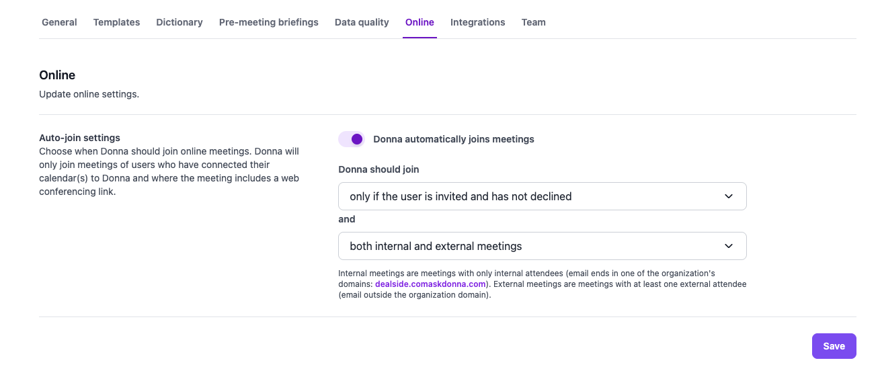Screen dimensions: 880x379
Task: Click the "Update online settings." description text
Action: pos(89,94)
